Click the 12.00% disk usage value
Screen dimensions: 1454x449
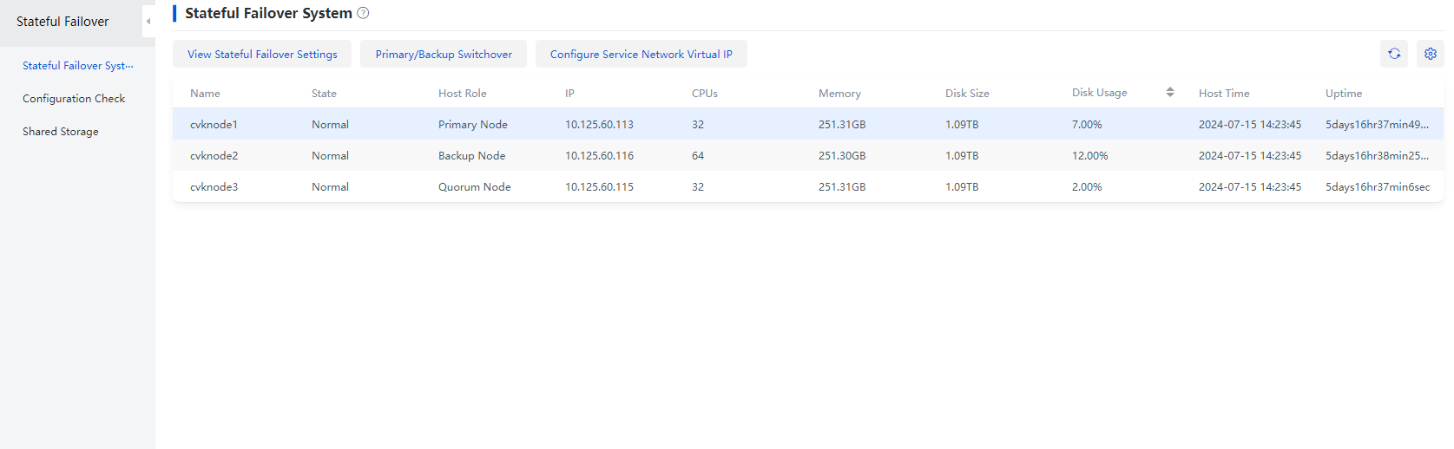(x=1090, y=155)
